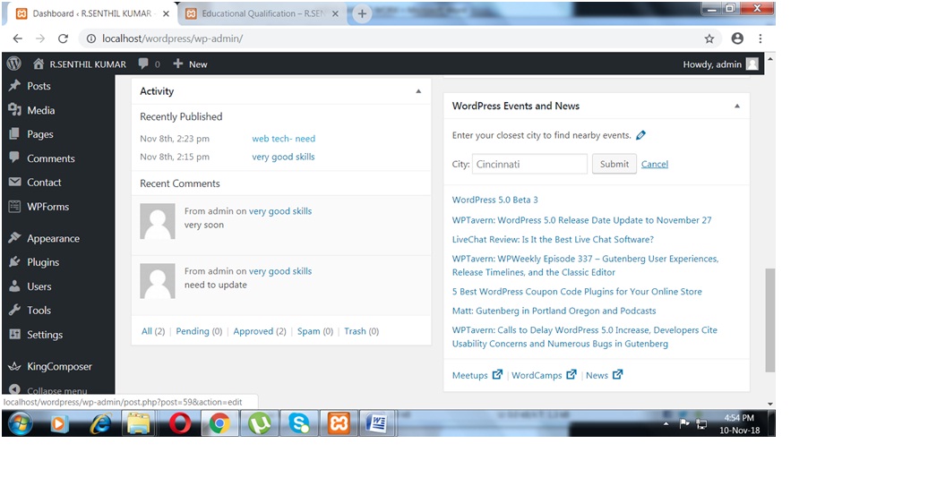The image size is (928, 503).
Task: Reload the page with the refresh icon
Action: click(63, 38)
